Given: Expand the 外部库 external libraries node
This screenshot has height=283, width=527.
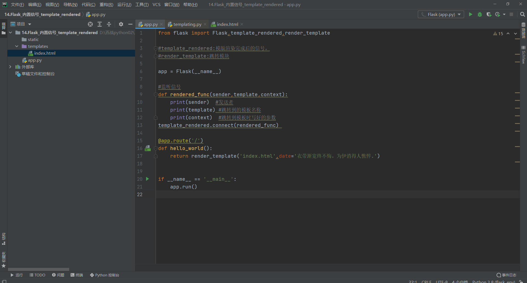Looking at the screenshot, I should (x=10, y=67).
